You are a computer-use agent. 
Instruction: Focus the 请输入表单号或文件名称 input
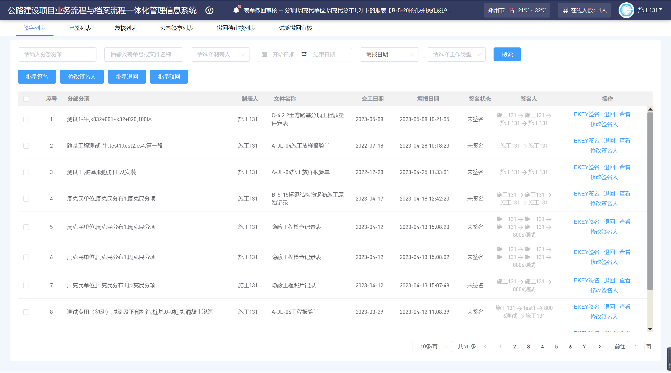(144, 55)
